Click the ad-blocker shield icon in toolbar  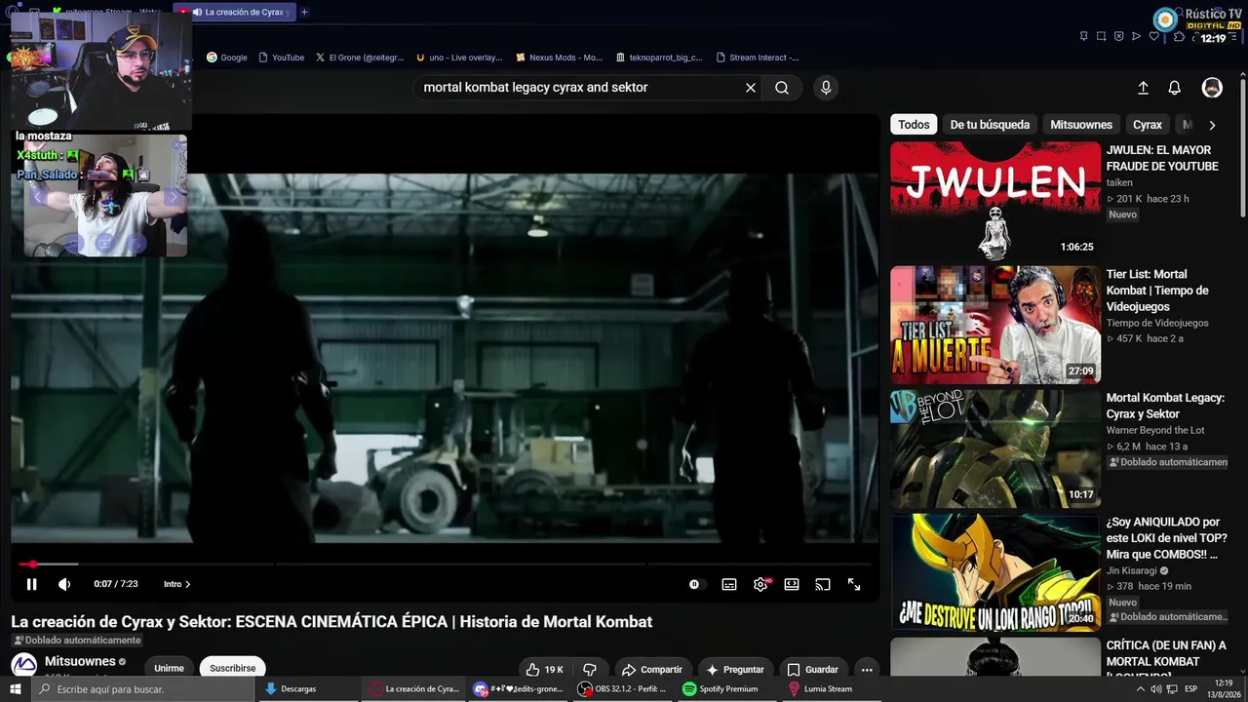coord(1119,36)
